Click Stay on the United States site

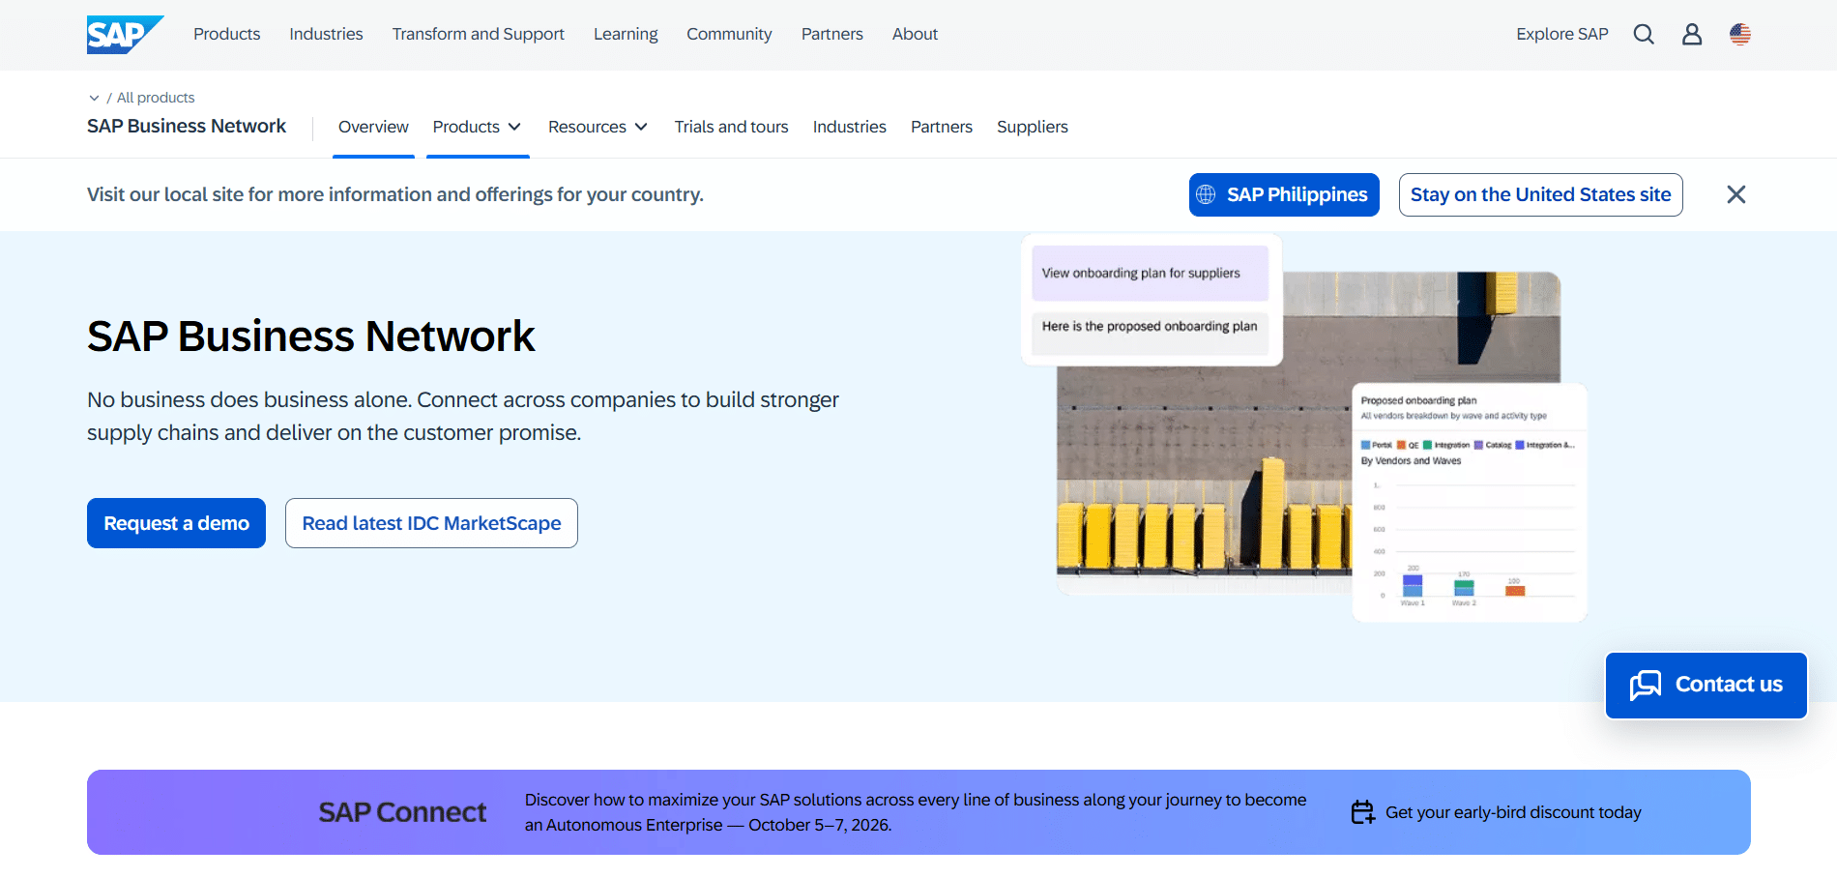point(1541,194)
